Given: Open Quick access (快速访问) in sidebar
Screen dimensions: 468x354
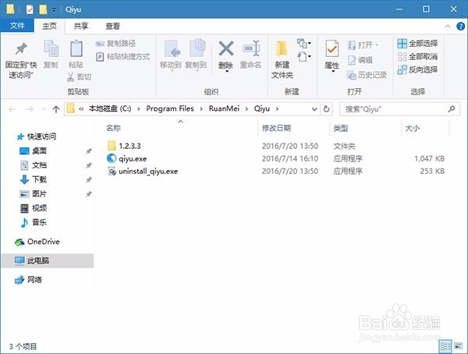Looking at the screenshot, I should (36, 136).
